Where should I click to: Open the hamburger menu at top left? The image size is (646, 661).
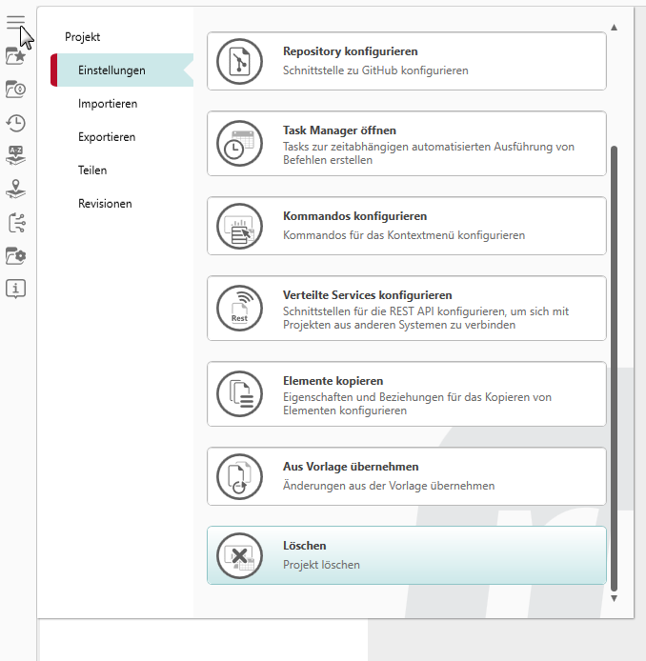pyautogui.click(x=15, y=23)
